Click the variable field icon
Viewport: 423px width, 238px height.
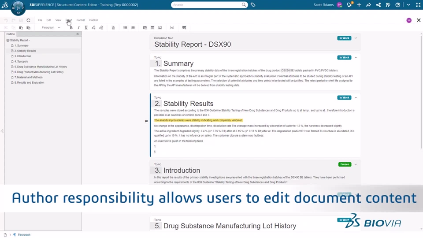point(172,27)
